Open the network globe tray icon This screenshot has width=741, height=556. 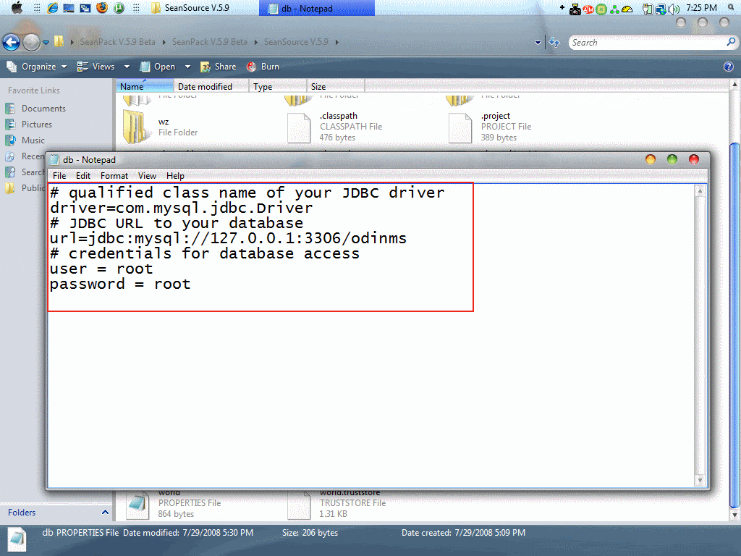tap(661, 9)
